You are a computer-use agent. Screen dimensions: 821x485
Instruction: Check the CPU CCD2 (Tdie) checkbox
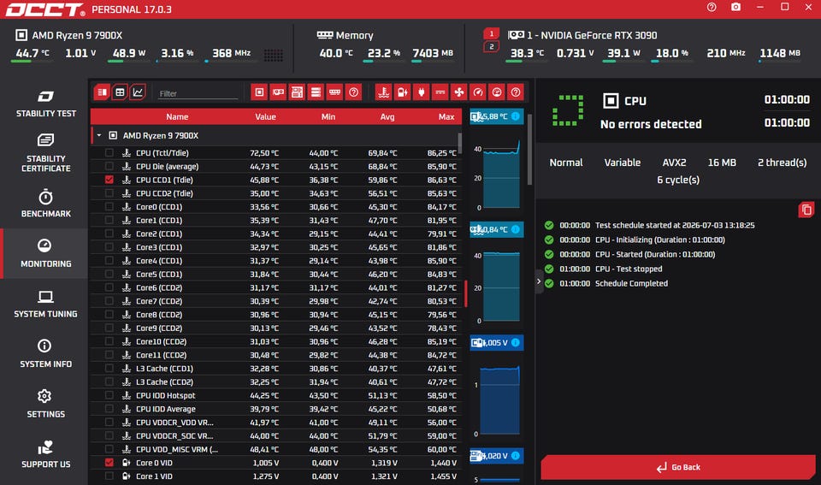pos(109,193)
